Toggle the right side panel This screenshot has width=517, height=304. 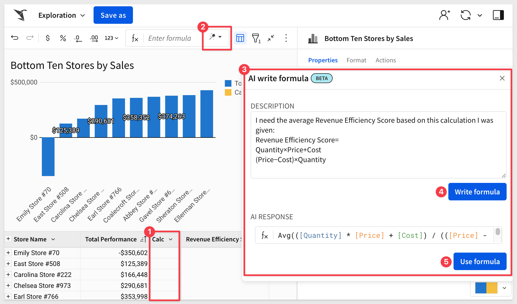(498, 15)
